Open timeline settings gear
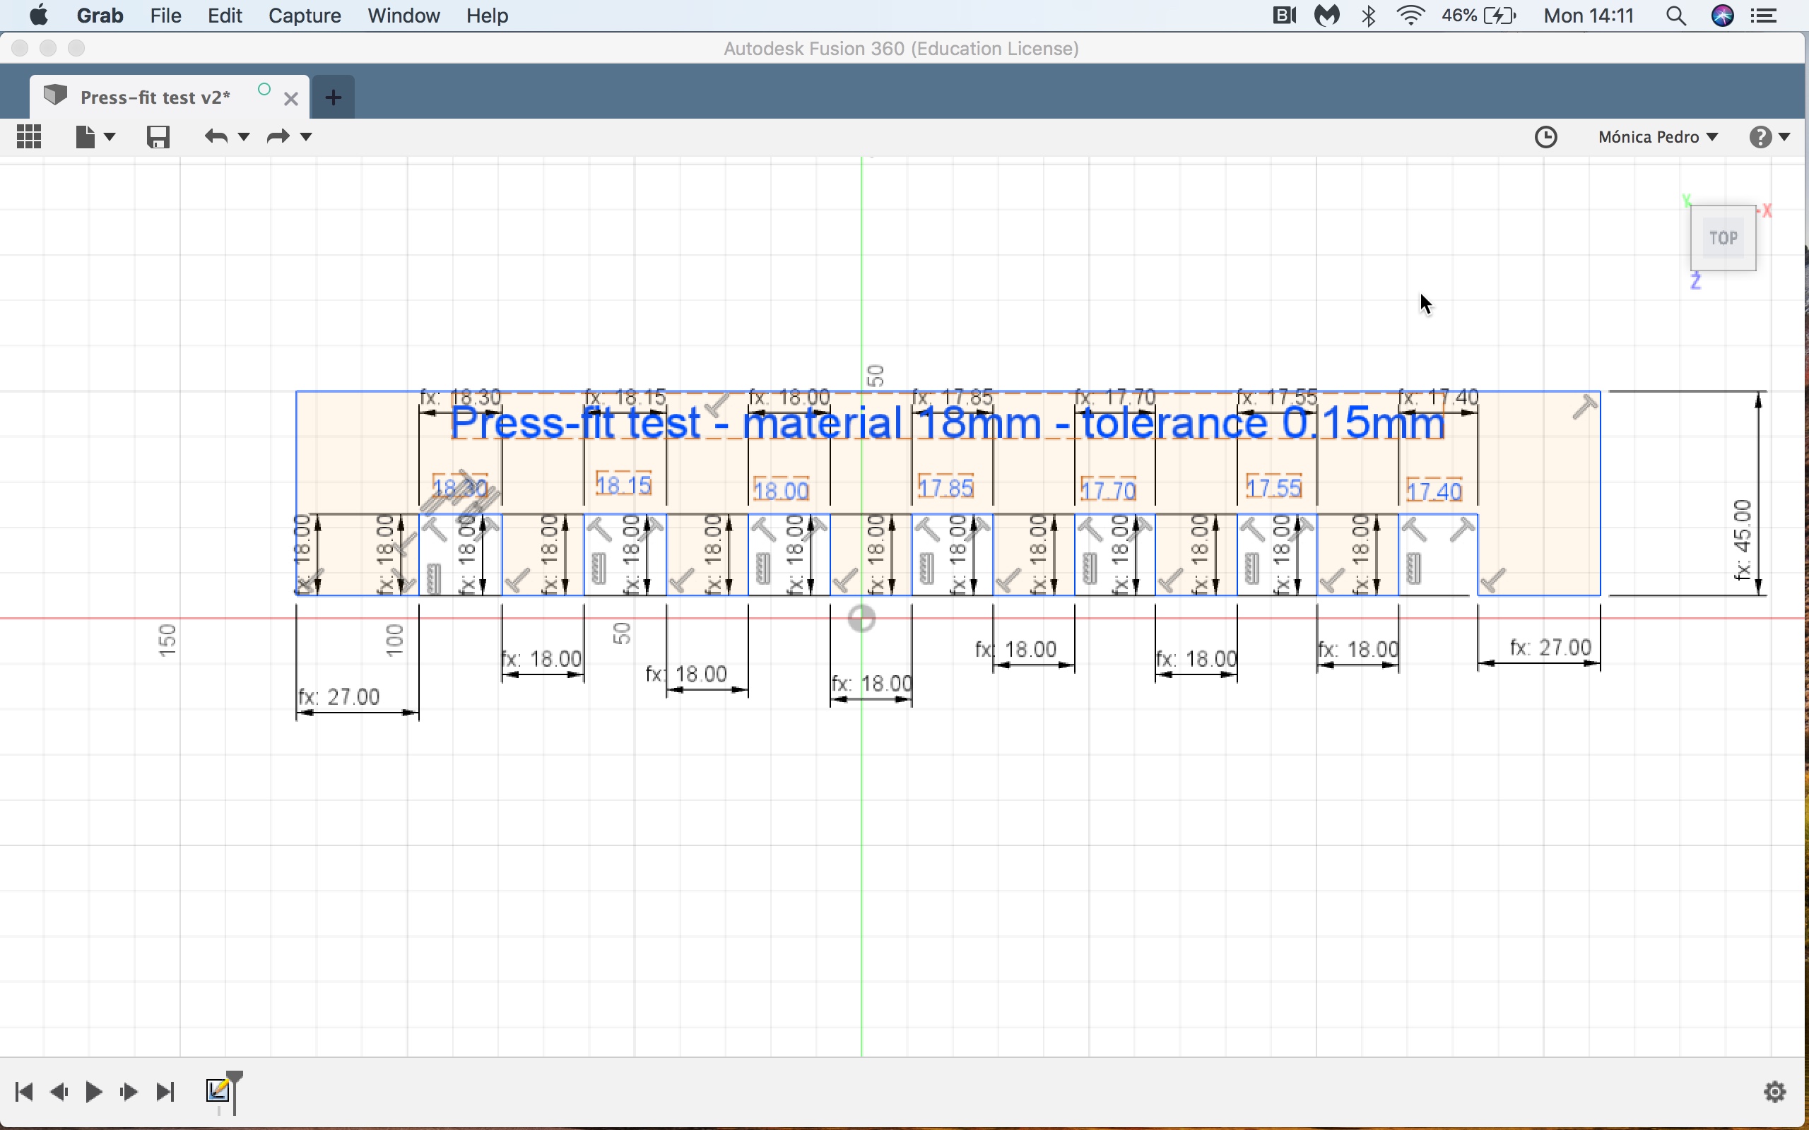The height and width of the screenshot is (1130, 1809). pos(1774,1092)
